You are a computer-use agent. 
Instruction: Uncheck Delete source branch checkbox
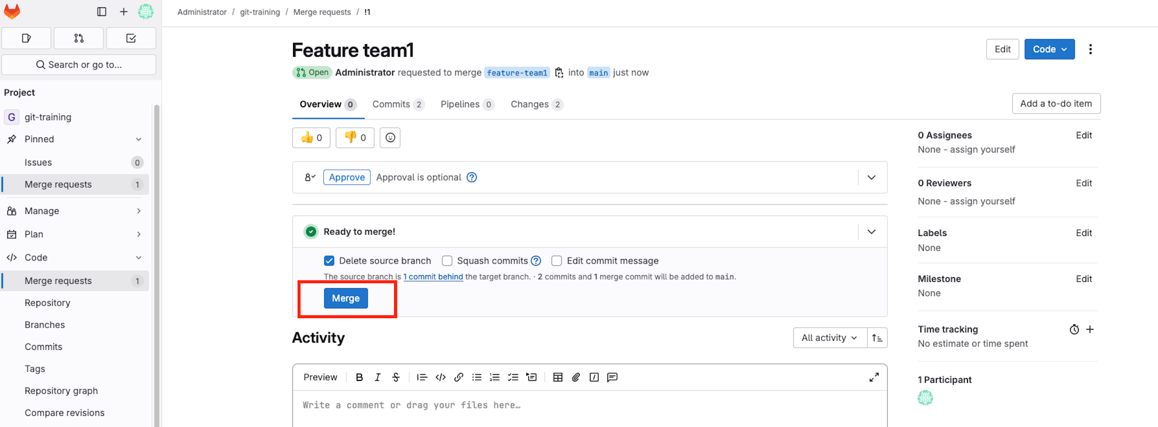pyautogui.click(x=329, y=261)
